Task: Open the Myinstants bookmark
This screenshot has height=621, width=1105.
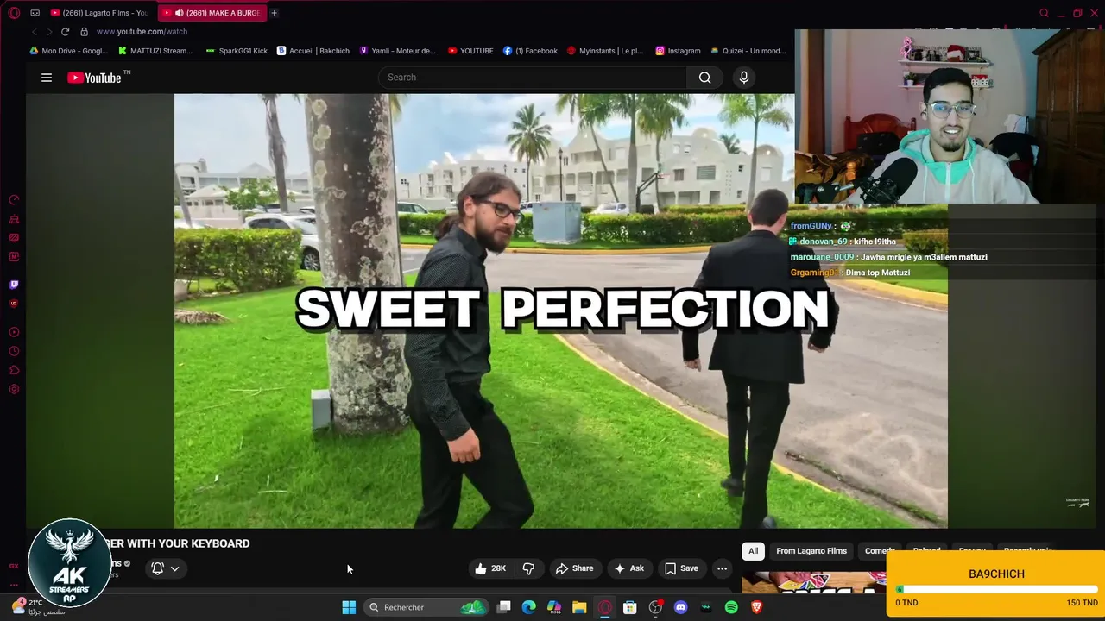Action: click(x=605, y=51)
